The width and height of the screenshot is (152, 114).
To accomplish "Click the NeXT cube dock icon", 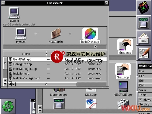I will (144, 8).
